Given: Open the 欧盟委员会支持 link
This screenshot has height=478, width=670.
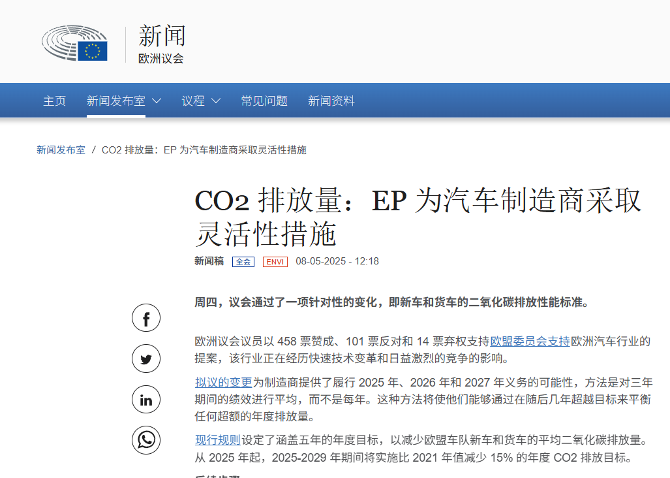Looking at the screenshot, I should [x=530, y=341].
